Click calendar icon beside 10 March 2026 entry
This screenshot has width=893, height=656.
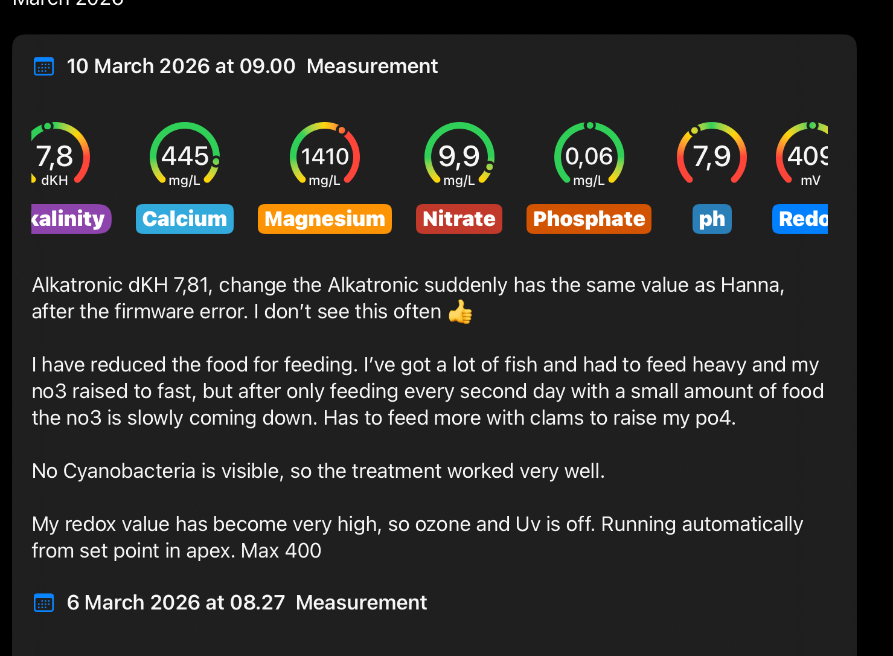click(x=44, y=66)
